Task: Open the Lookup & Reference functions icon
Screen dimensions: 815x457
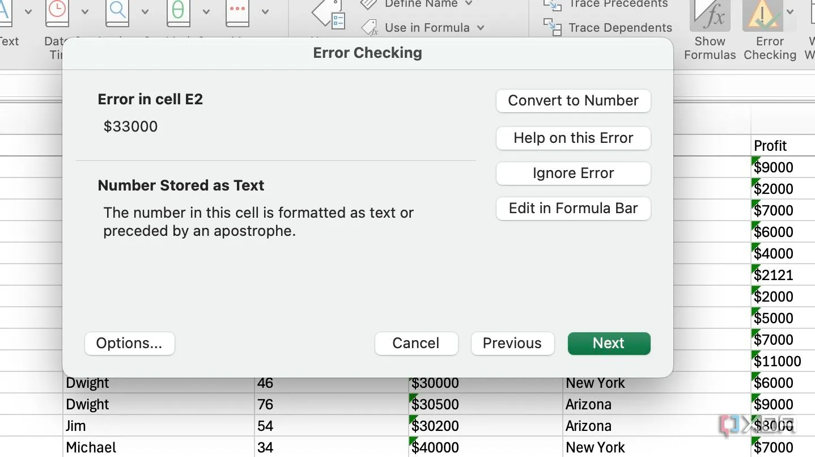Action: [117, 12]
